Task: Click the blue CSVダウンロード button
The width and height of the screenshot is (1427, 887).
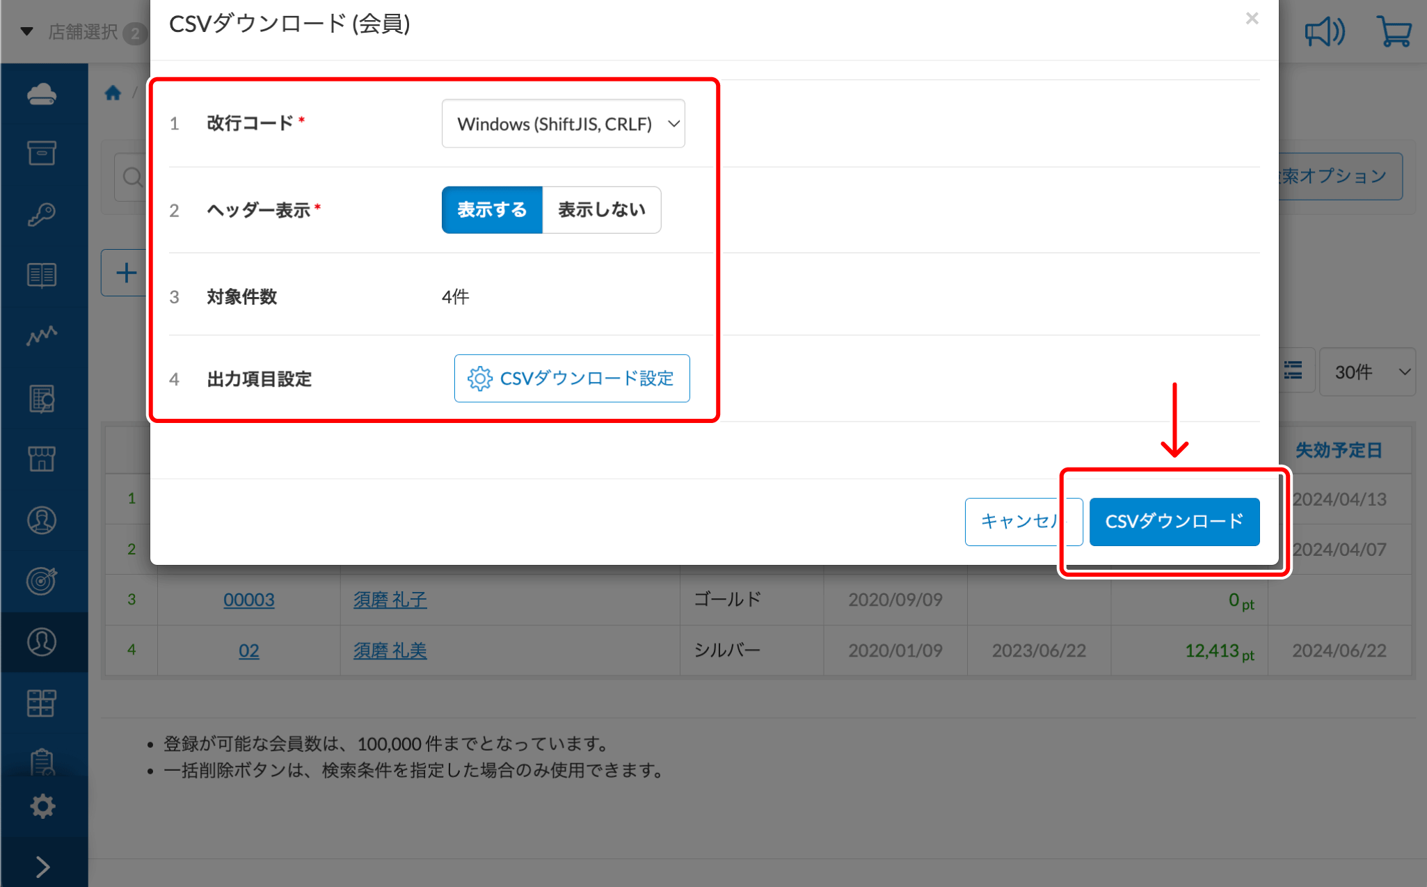Action: (x=1174, y=522)
